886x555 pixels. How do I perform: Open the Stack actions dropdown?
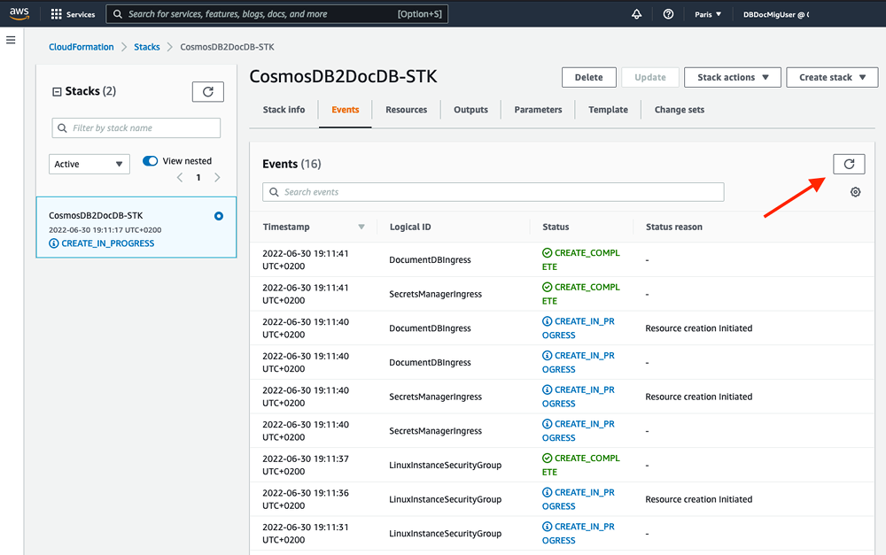coord(732,77)
